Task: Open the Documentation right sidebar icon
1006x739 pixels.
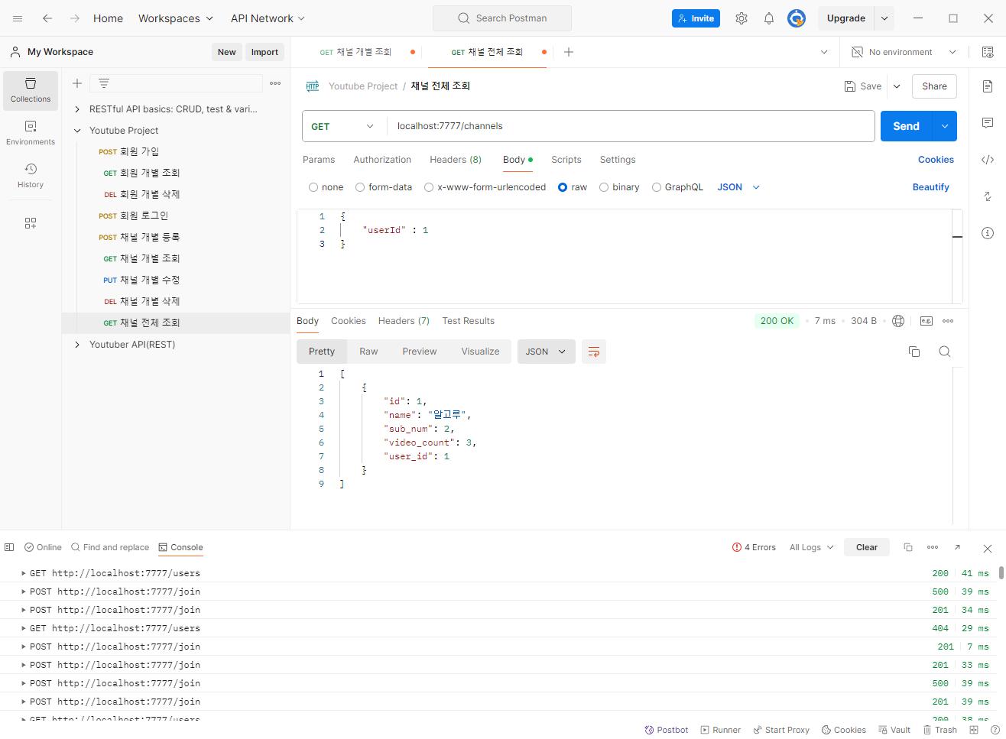Action: coord(988,86)
